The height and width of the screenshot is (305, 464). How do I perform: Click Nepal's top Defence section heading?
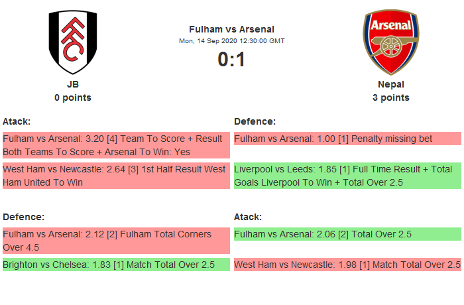pyautogui.click(x=255, y=121)
